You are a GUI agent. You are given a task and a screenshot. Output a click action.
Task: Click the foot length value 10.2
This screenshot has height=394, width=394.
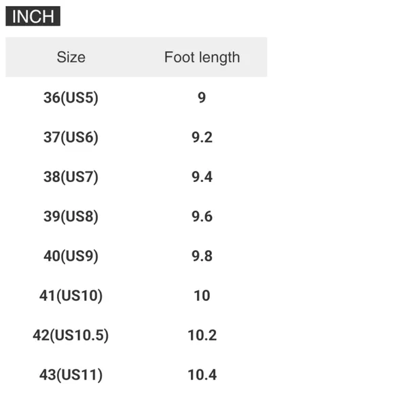pos(202,335)
